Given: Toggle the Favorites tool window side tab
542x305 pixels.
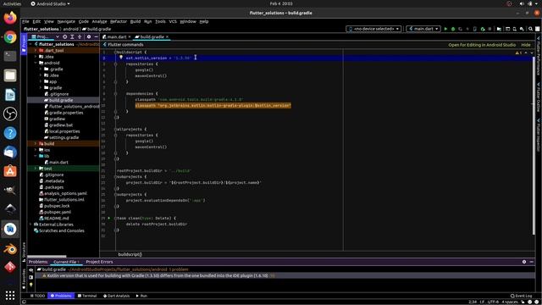Looking at the screenshot, I should click(x=24, y=279).
